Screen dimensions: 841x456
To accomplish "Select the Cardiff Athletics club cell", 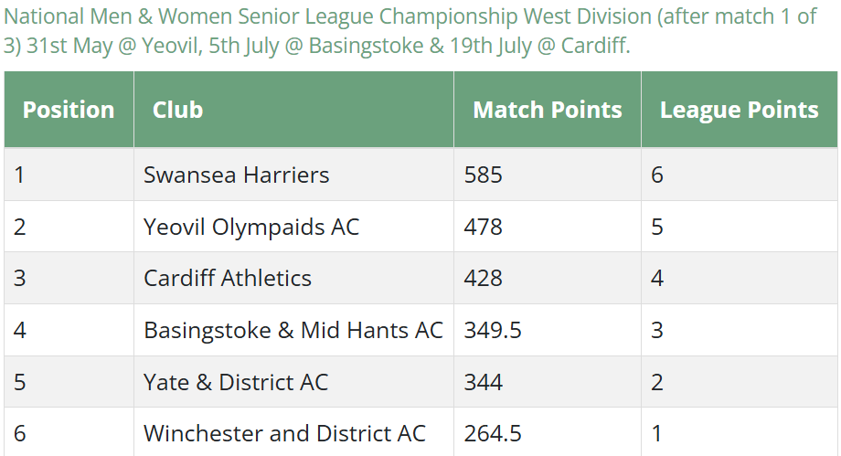I will [294, 278].
